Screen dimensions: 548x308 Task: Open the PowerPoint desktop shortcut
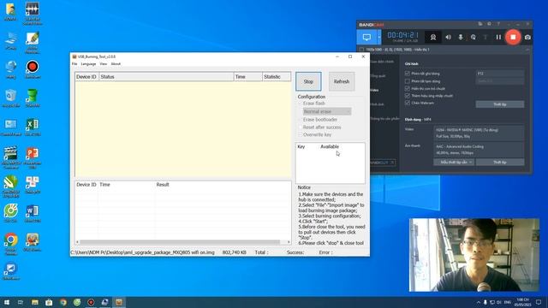point(33,157)
